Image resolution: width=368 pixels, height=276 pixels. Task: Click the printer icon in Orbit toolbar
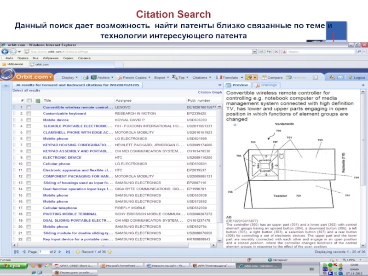[86, 77]
